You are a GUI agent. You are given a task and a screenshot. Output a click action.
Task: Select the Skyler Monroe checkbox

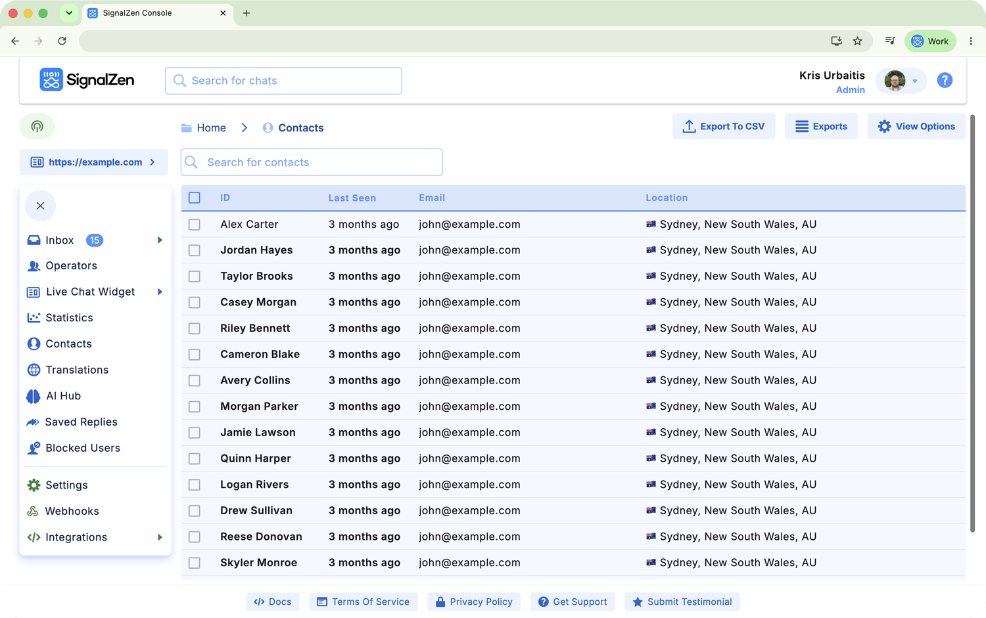(195, 563)
